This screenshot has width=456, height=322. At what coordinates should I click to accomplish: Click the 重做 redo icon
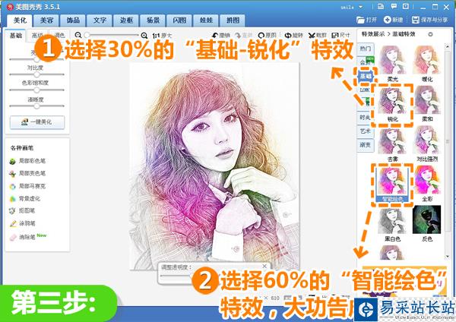[238, 36]
